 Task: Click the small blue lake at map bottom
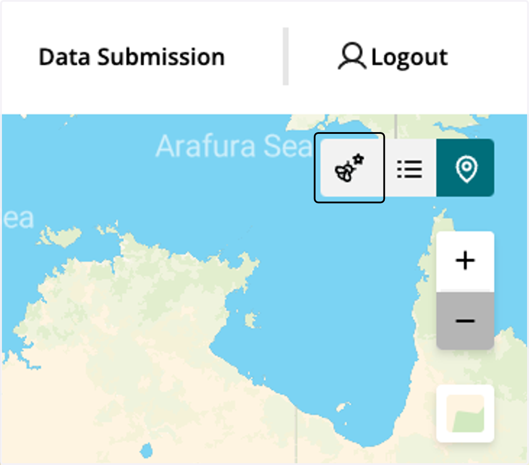coord(146,450)
